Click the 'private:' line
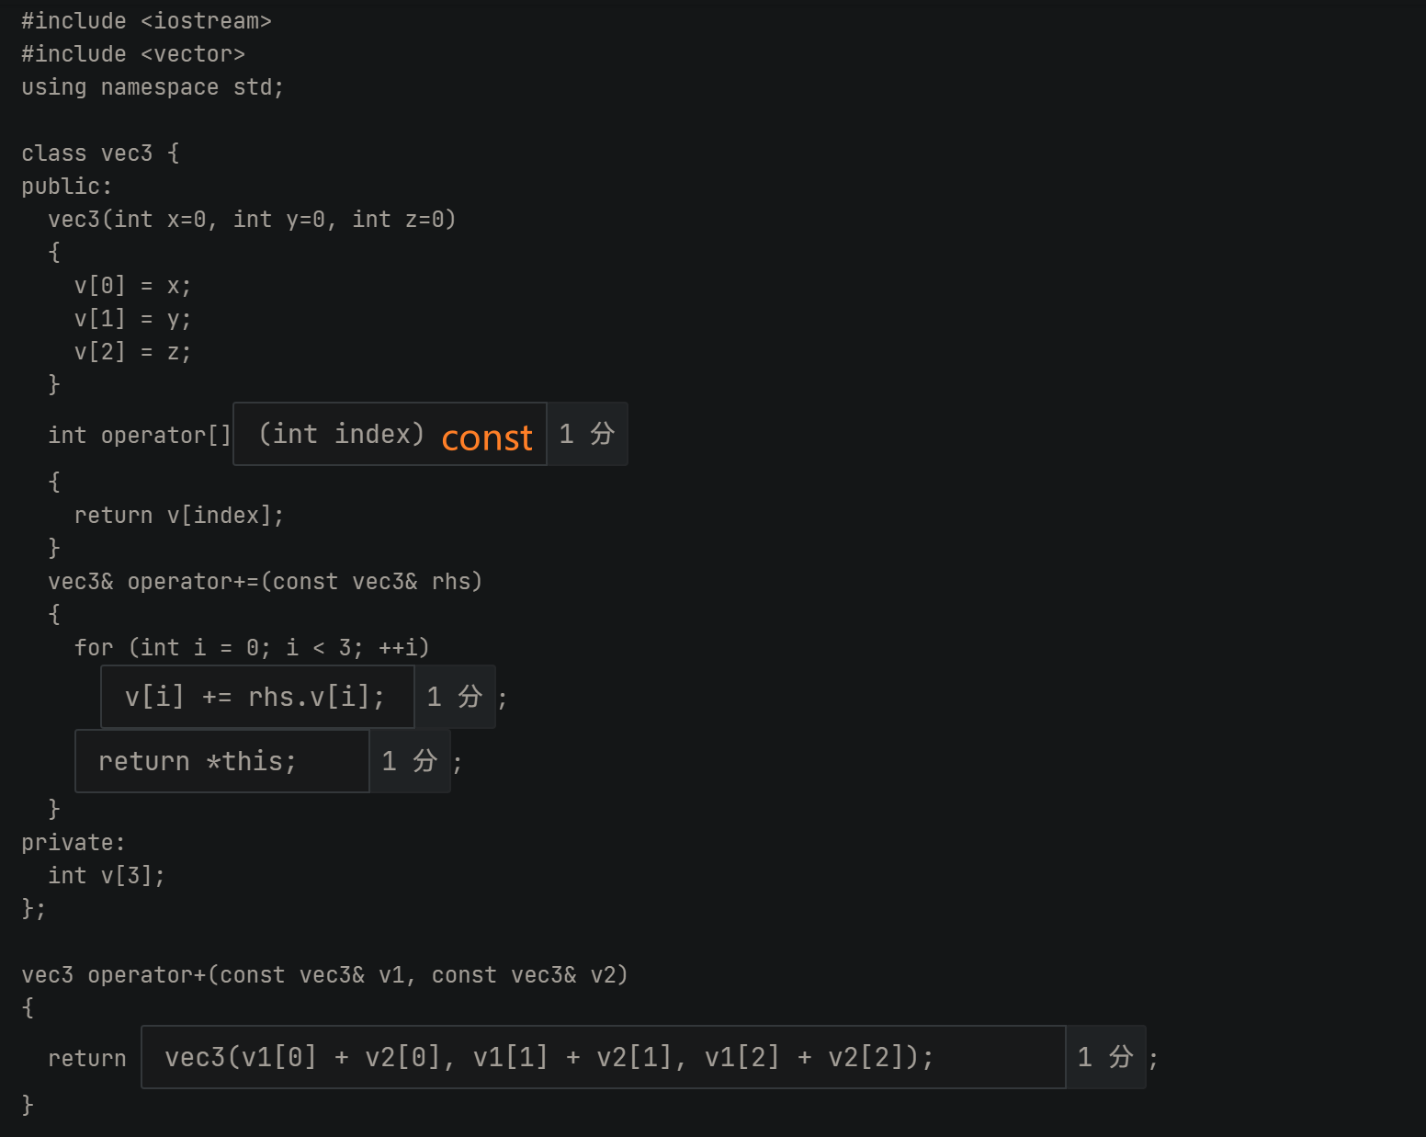The width and height of the screenshot is (1426, 1137). (x=74, y=843)
